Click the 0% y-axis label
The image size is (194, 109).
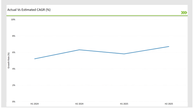pyautogui.click(x=14, y=102)
